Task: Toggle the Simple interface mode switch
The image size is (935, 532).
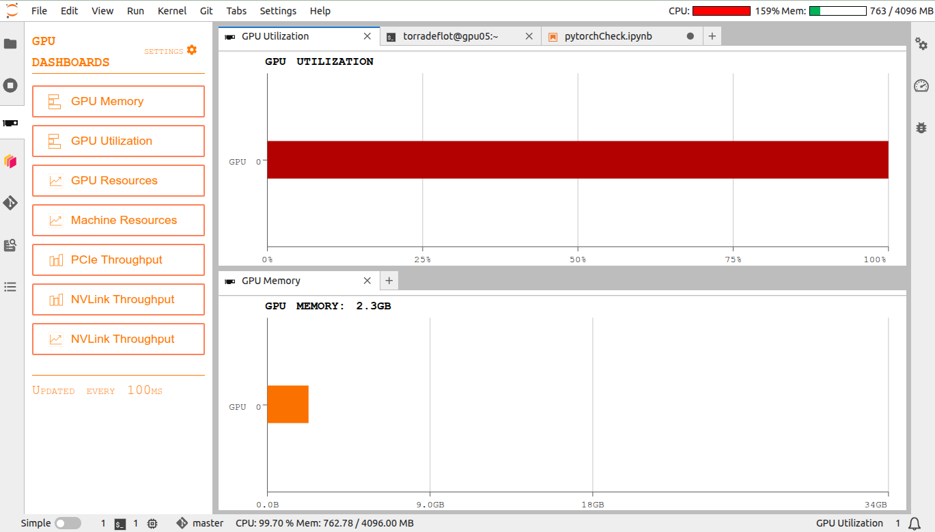Action: pyautogui.click(x=68, y=523)
